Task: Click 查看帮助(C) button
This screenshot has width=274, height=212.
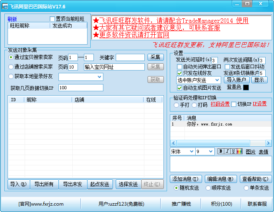Action: tap(256, 179)
